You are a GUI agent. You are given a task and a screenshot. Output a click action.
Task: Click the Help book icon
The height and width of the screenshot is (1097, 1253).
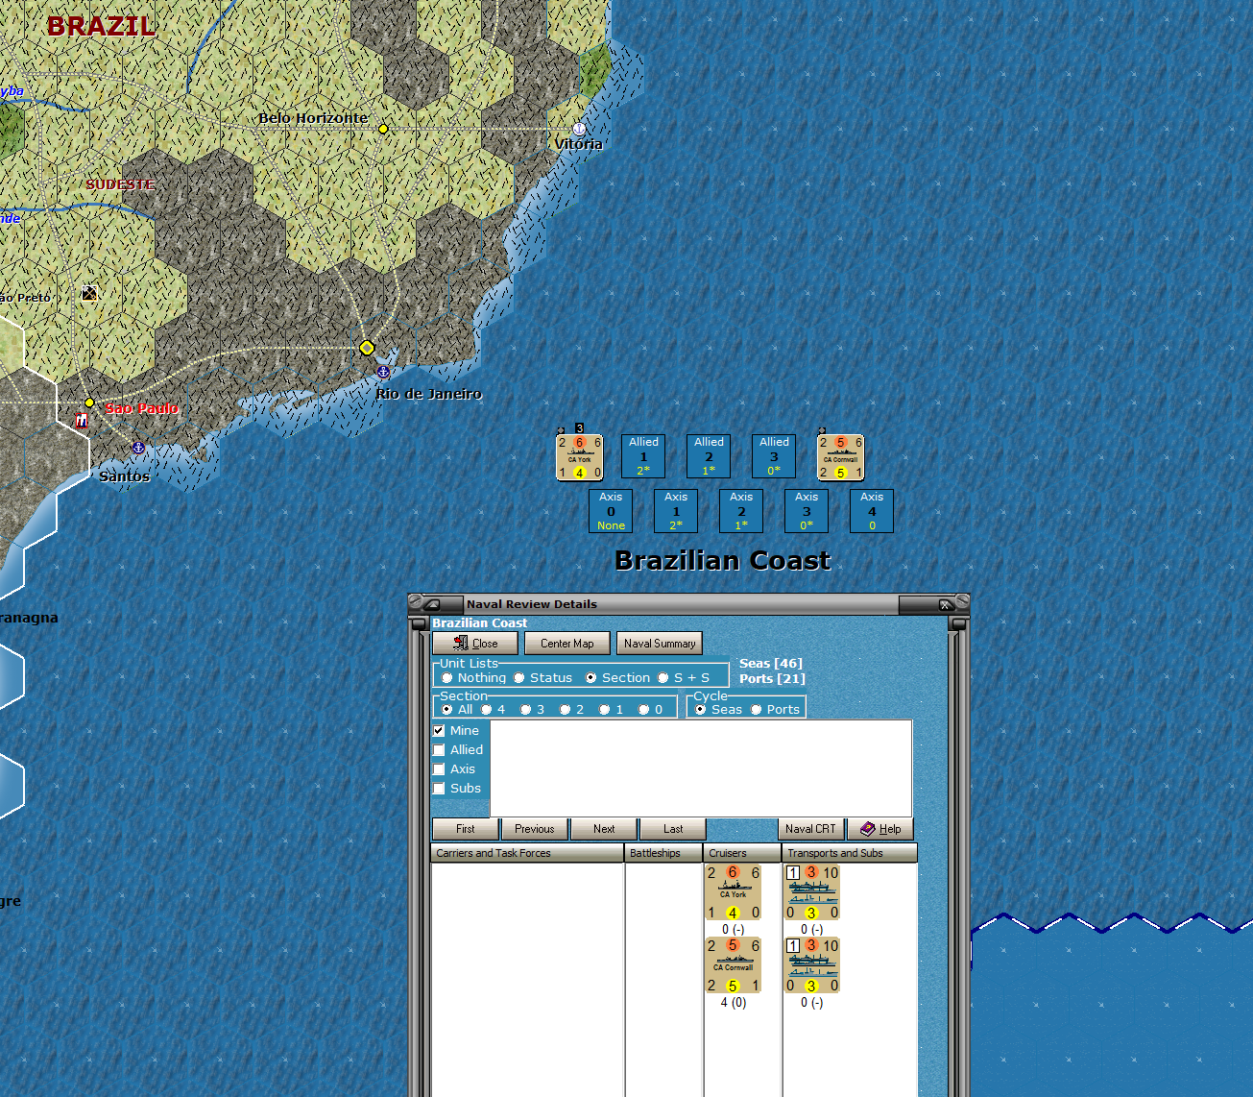tap(867, 828)
